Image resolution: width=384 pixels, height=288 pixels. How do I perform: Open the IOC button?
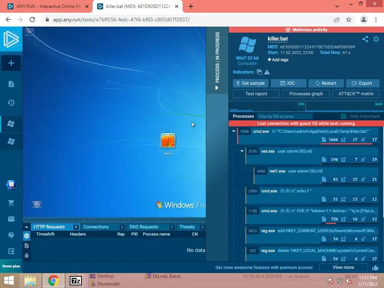coord(288,83)
